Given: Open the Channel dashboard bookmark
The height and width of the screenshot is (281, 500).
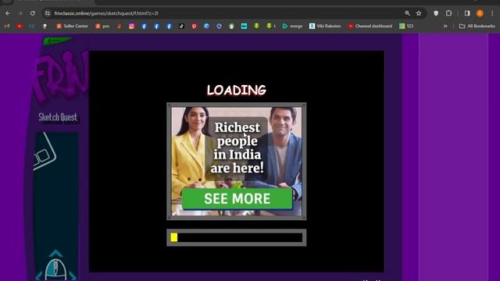Looking at the screenshot, I should coord(370,26).
